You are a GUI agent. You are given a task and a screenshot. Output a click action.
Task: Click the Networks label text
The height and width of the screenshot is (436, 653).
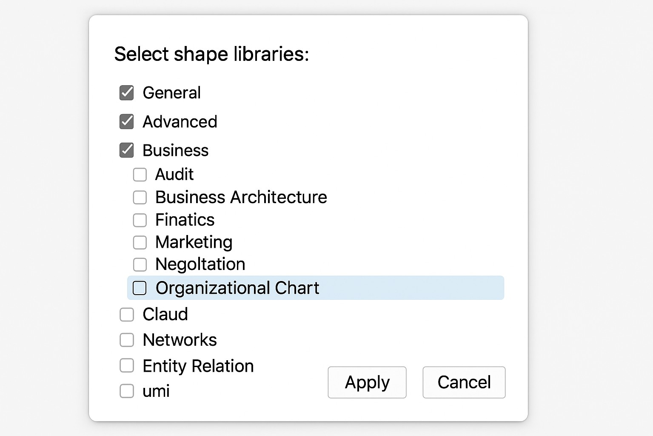(180, 340)
